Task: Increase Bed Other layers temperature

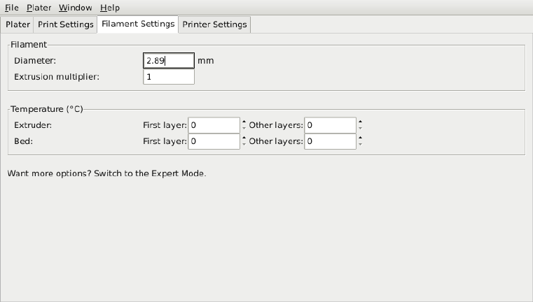Action: [x=360, y=138]
